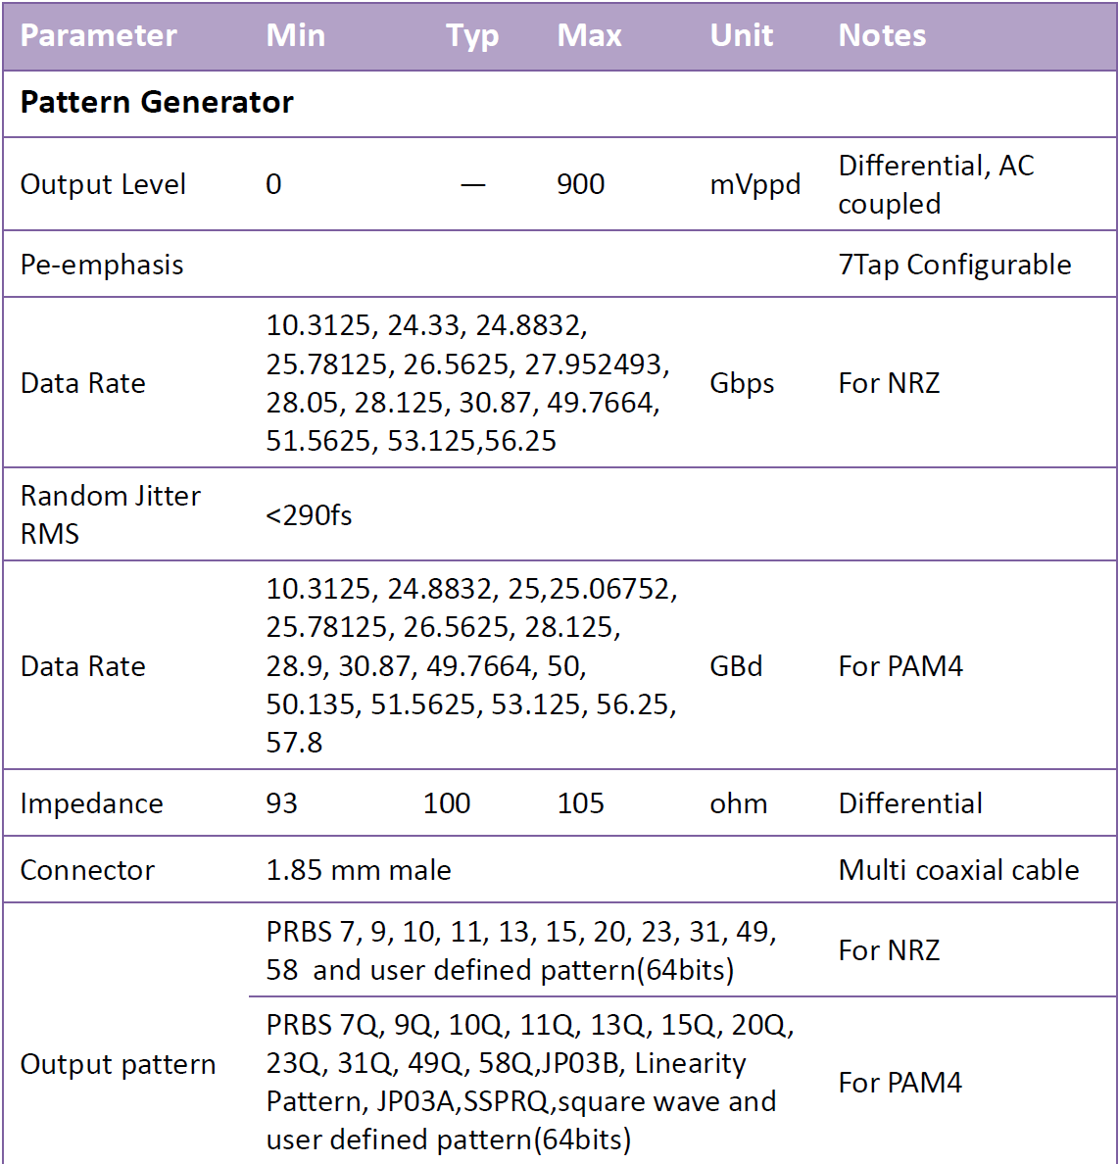The width and height of the screenshot is (1119, 1164).
Task: Click the GBd unit cell
Action: point(736,666)
